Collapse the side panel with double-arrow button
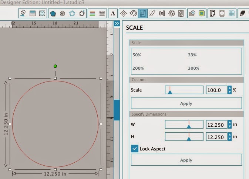249x179 pixels. pos(117,24)
